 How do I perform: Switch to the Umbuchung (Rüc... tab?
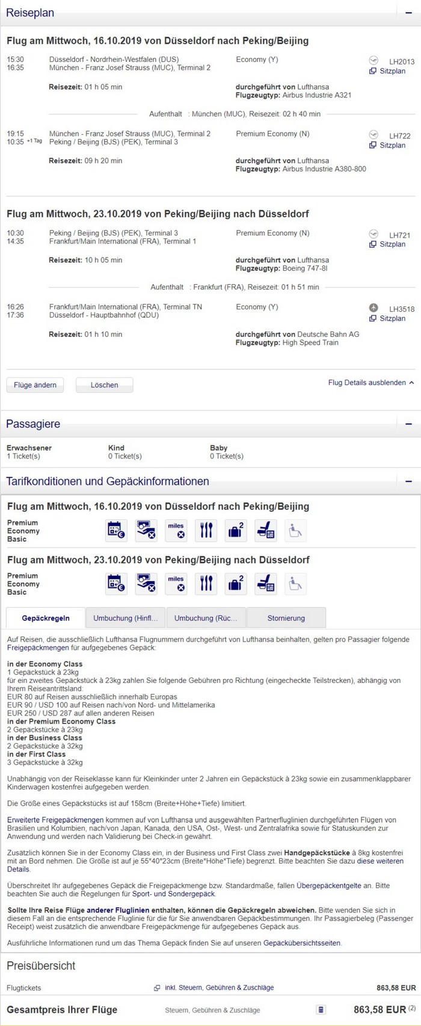(x=206, y=618)
